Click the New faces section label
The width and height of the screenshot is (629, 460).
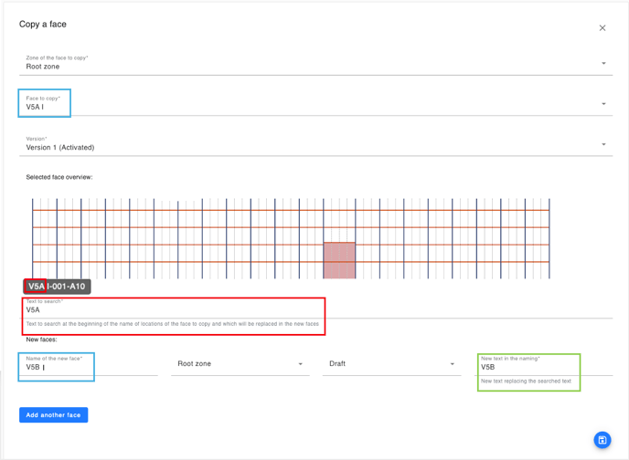(41, 340)
